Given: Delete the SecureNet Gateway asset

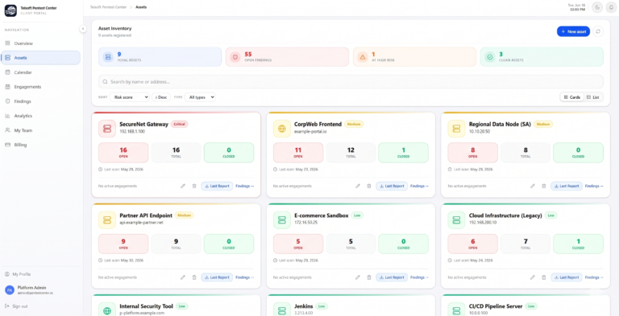Looking at the screenshot, I should 193,186.
